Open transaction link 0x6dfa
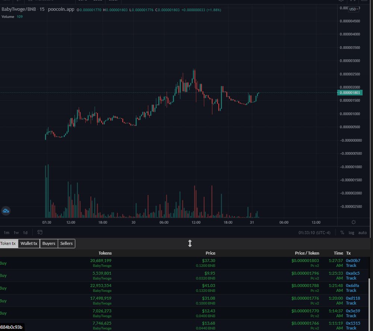The height and width of the screenshot is (331, 373). point(352,286)
